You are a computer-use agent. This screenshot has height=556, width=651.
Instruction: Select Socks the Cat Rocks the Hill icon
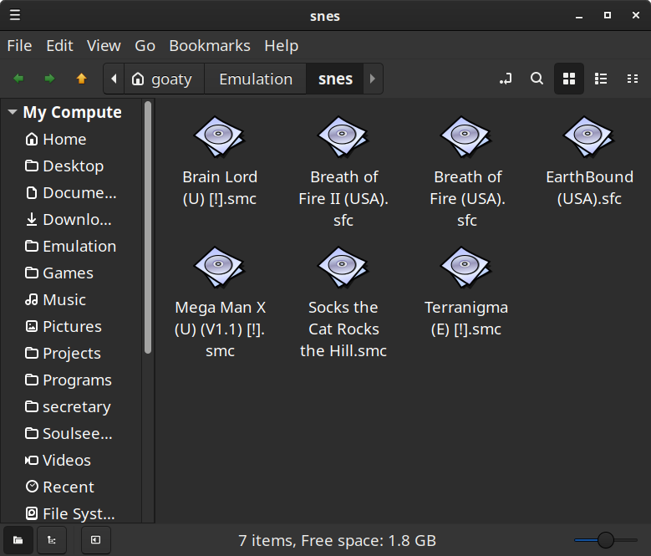[x=343, y=267]
